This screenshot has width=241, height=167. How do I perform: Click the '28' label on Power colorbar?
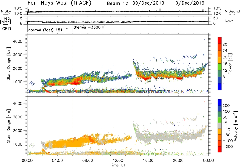(x=225, y=44)
